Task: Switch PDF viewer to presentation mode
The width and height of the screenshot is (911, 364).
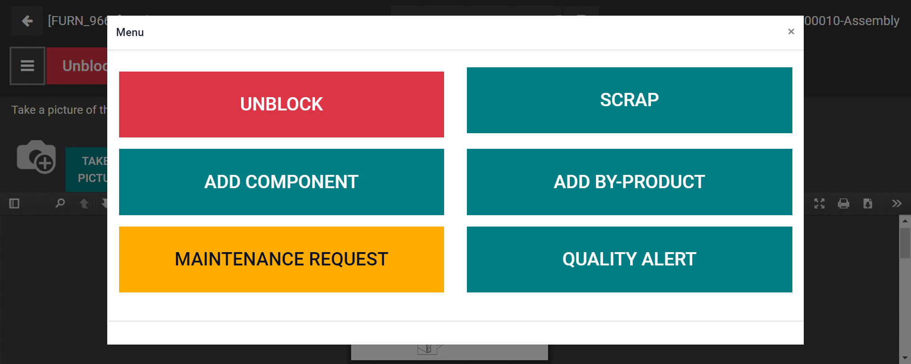Action: tap(819, 203)
